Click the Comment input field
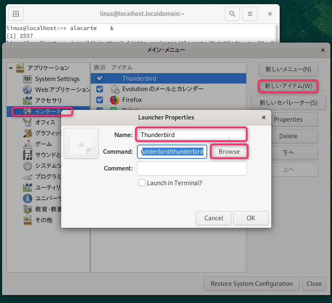332x303 pixels. point(192,168)
